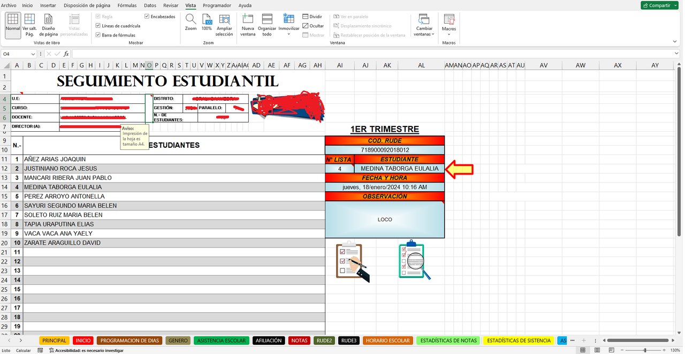This screenshot has width=685, height=354.
Task: Show more sheet tabs ellipsis
Action: (x=573, y=341)
